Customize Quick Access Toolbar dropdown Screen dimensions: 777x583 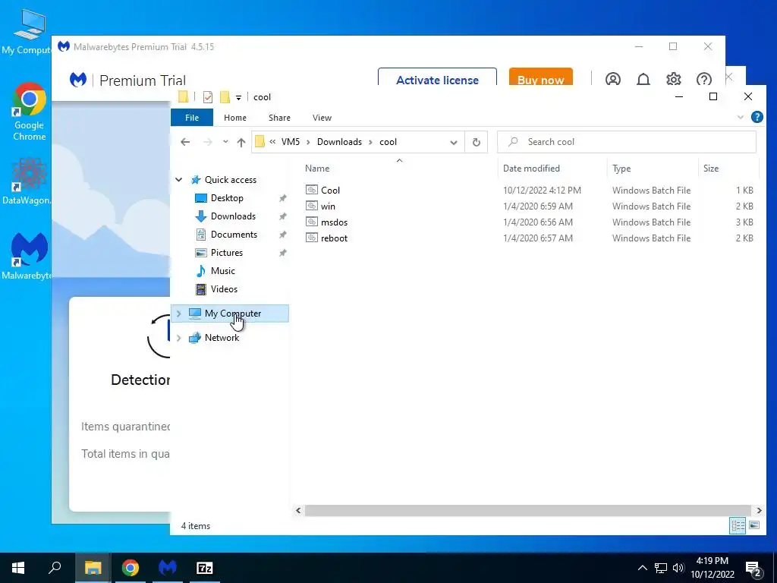238,98
